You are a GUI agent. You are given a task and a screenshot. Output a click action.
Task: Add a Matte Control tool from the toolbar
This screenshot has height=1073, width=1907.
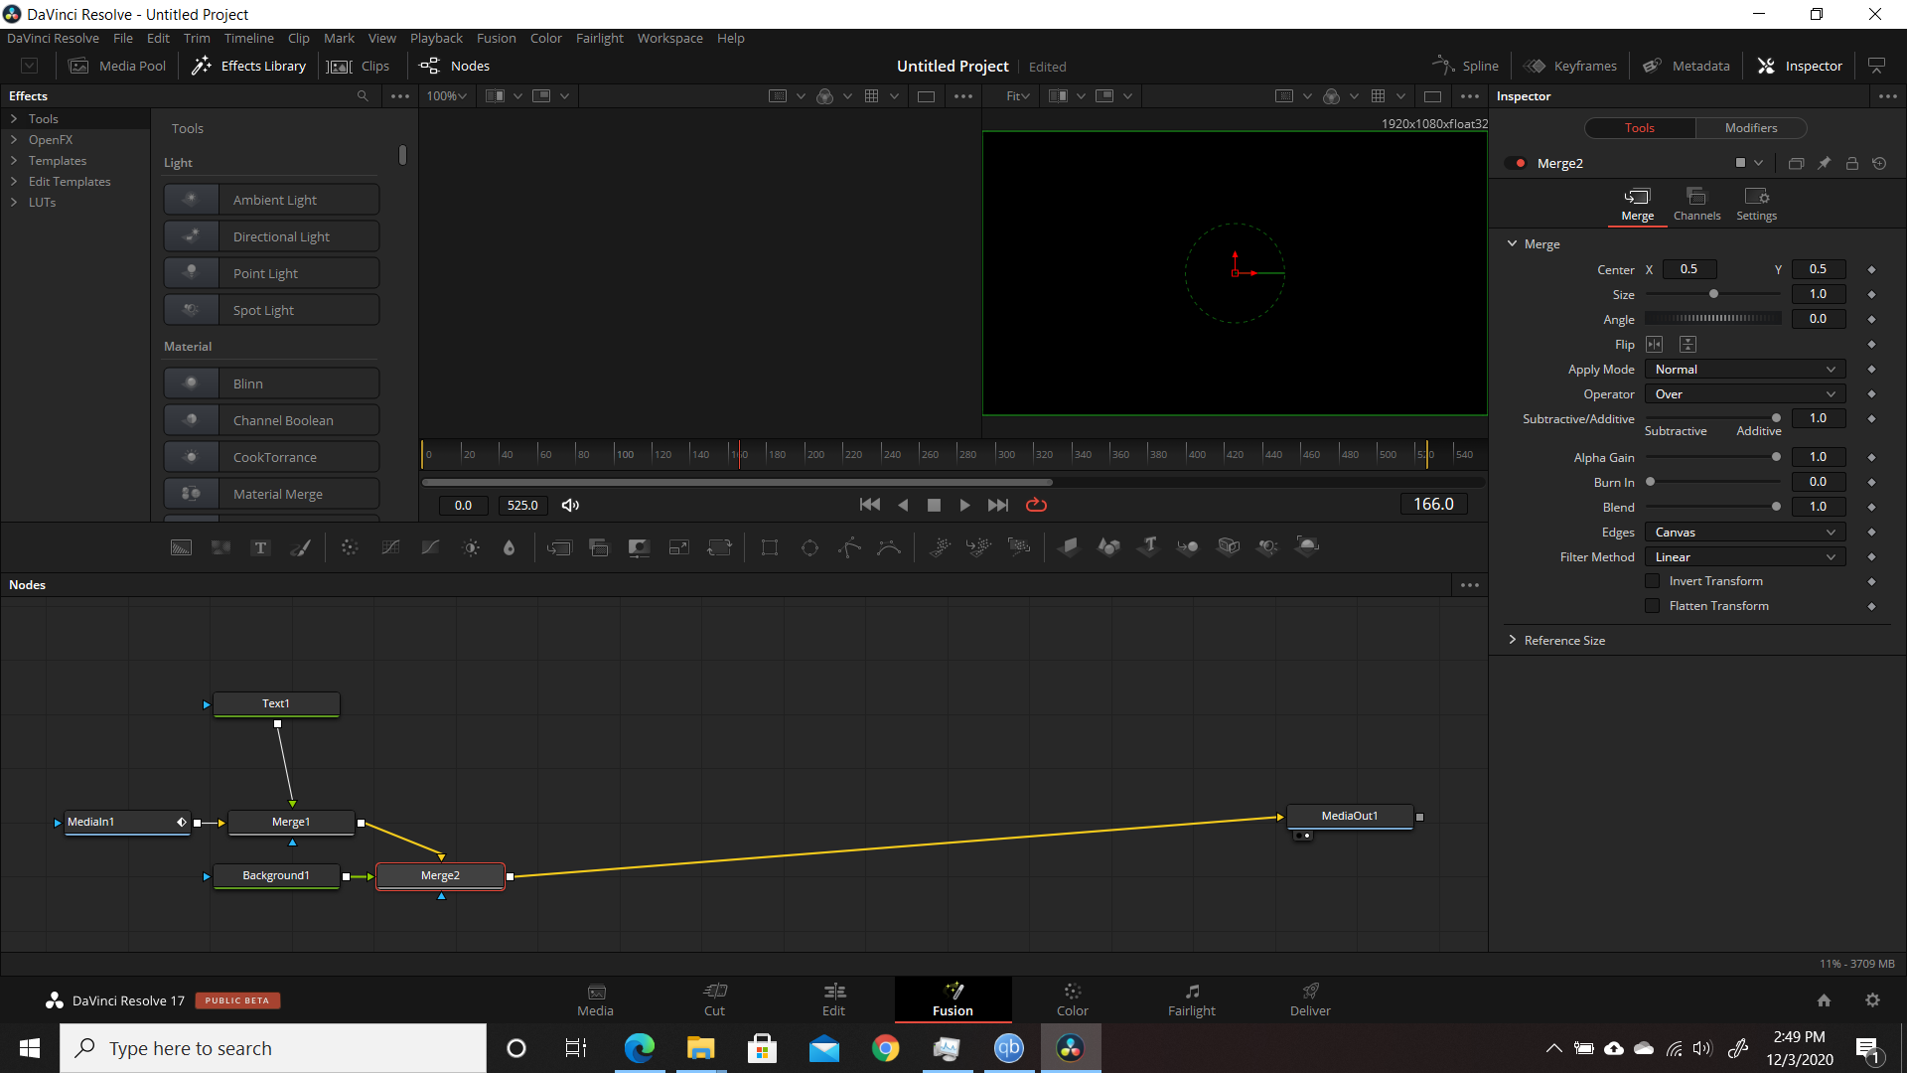[639, 547]
